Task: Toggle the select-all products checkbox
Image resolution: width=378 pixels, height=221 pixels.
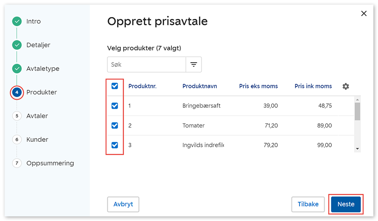Action: 115,86
